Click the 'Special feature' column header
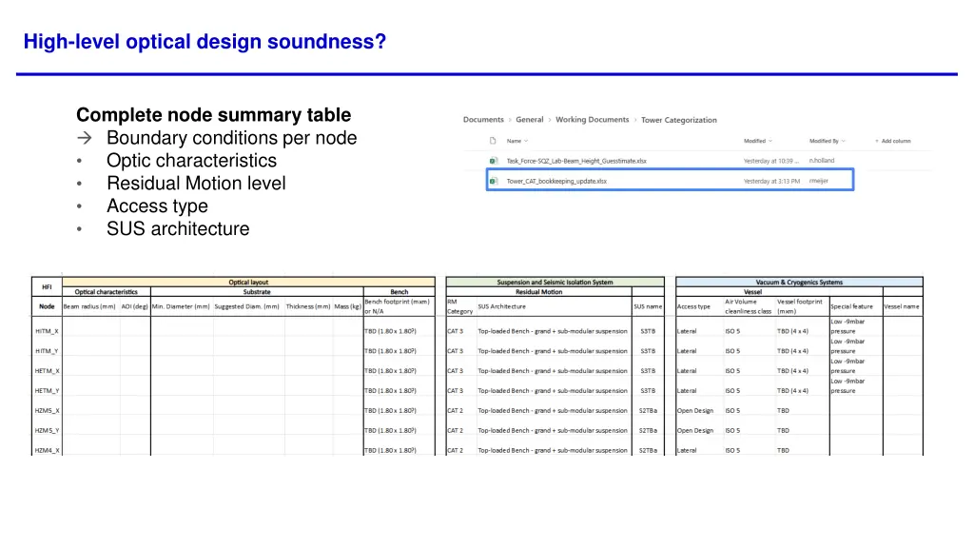The image size is (974, 548). pos(855,306)
